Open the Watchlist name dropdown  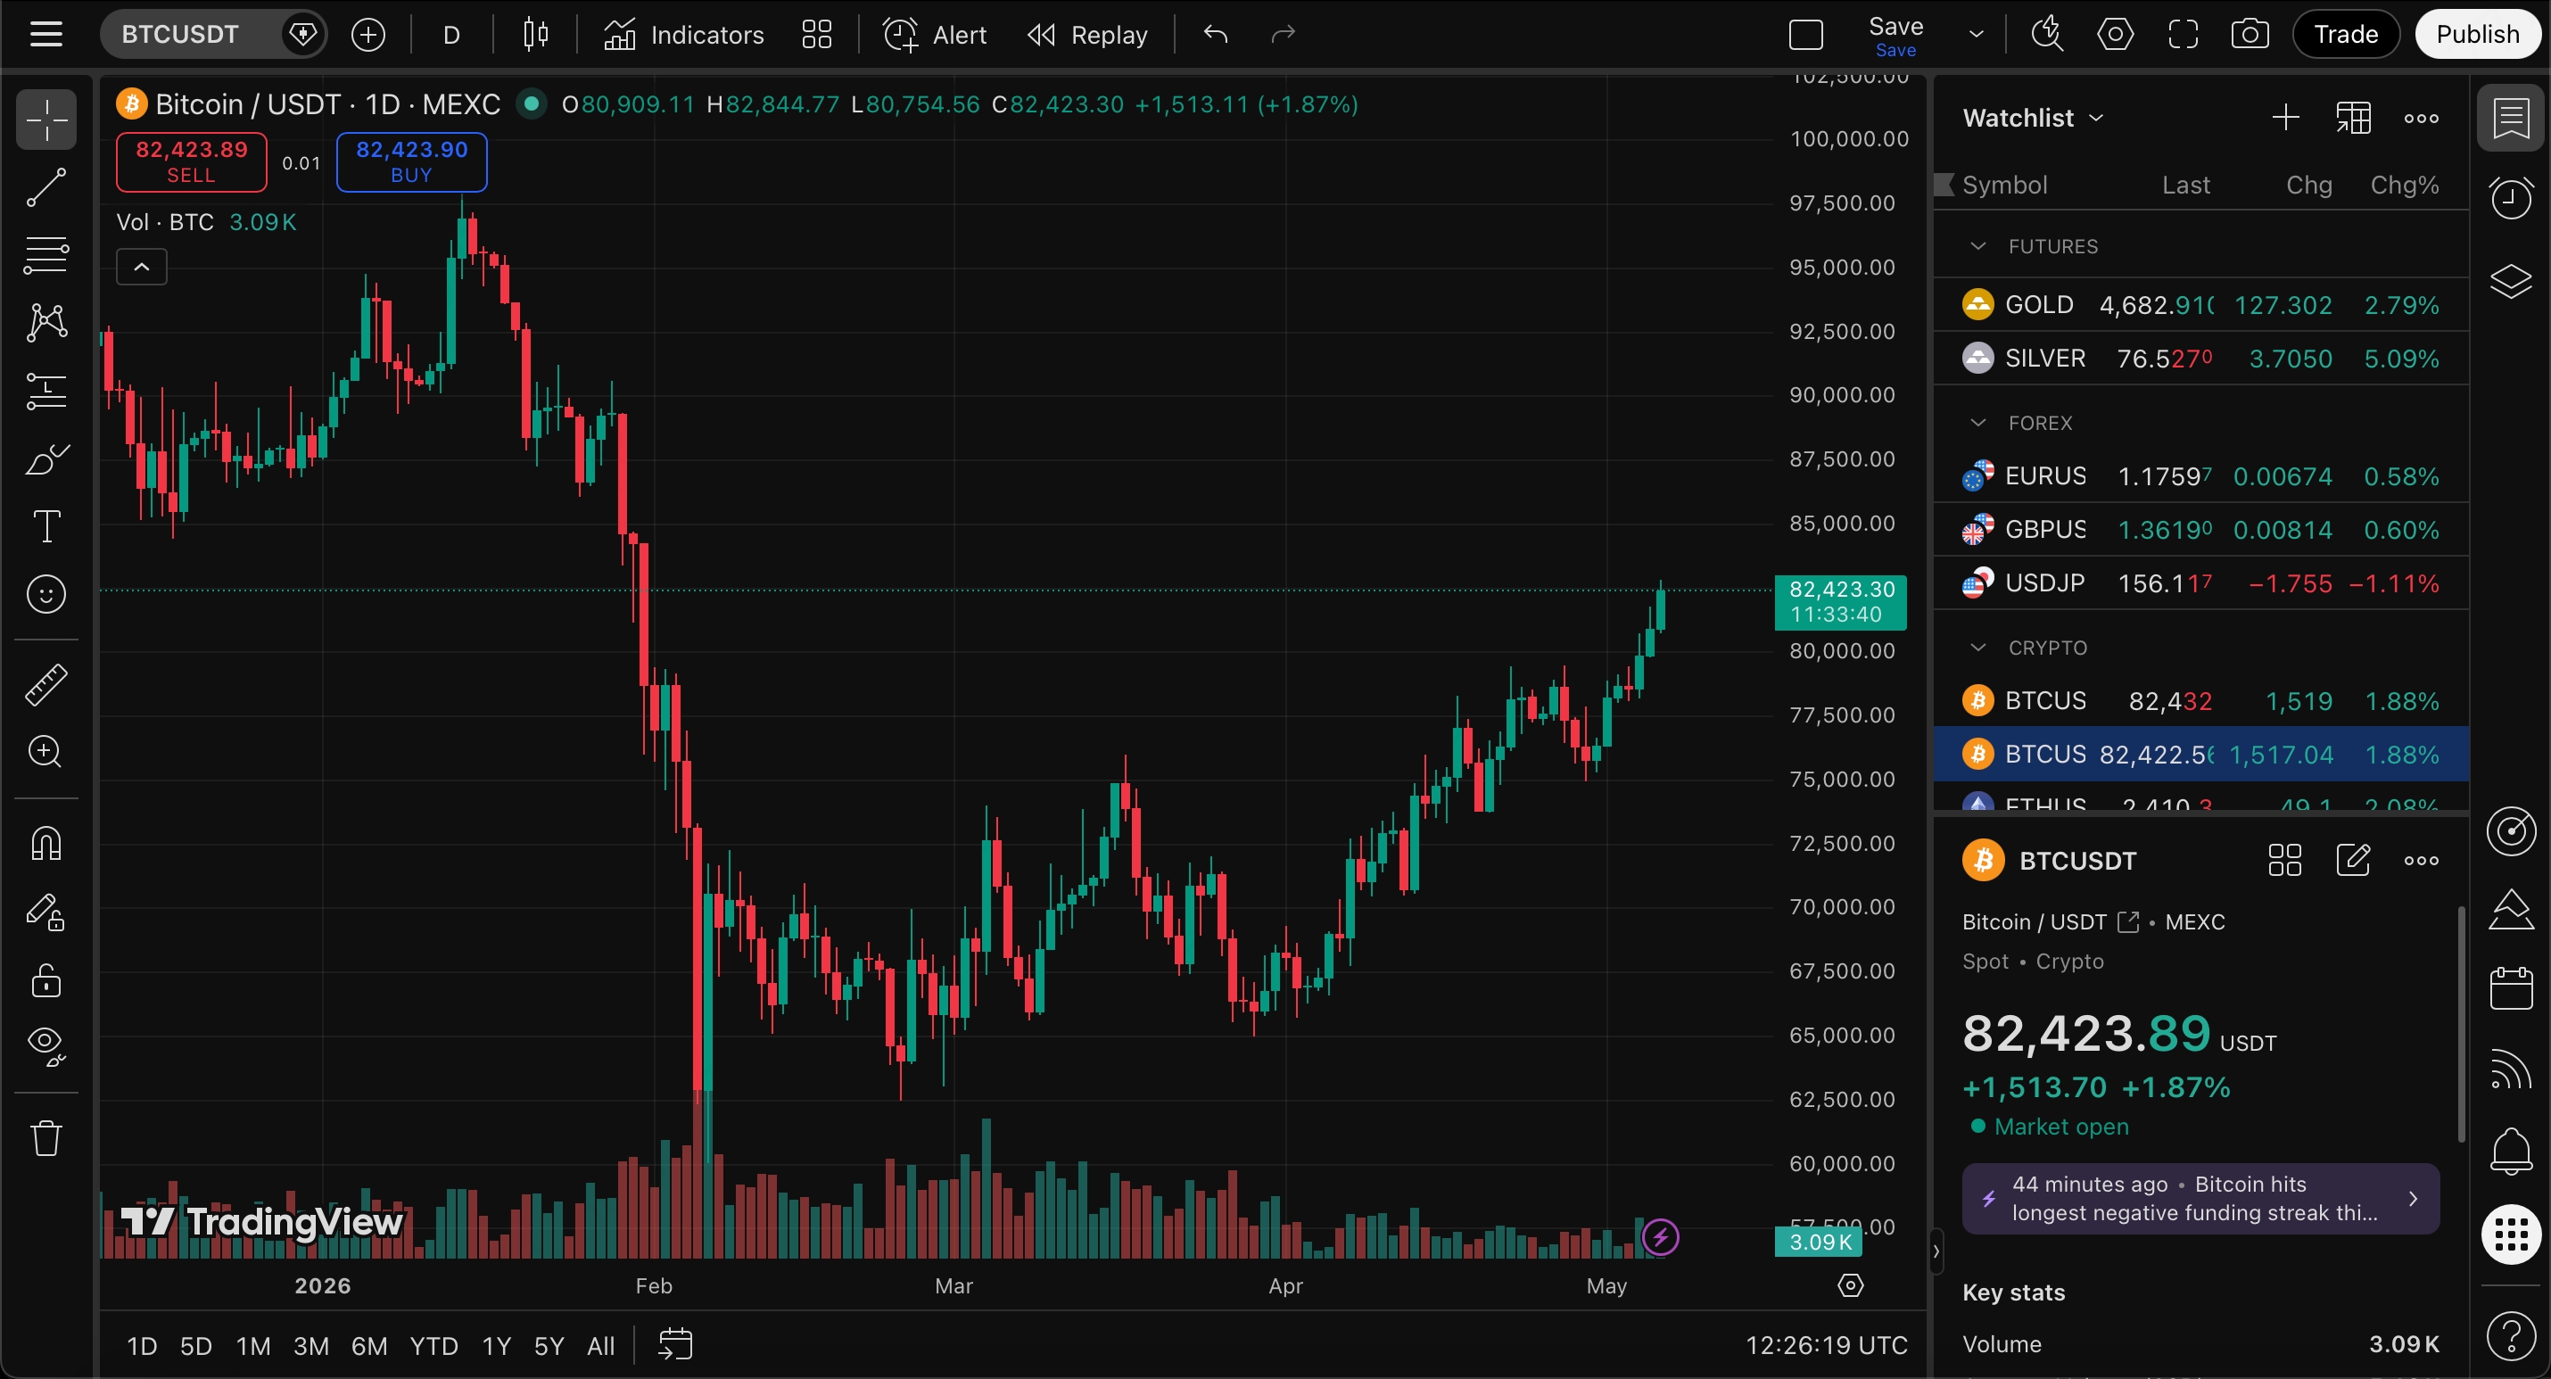pyautogui.click(x=2033, y=118)
